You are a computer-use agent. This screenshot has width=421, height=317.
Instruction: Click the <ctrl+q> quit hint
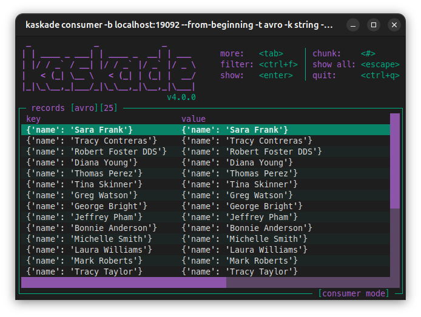(x=380, y=75)
